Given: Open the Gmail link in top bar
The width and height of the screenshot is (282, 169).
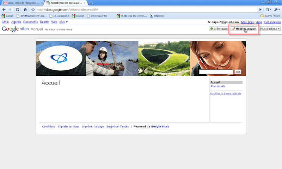Looking at the screenshot, I should tap(5, 22).
